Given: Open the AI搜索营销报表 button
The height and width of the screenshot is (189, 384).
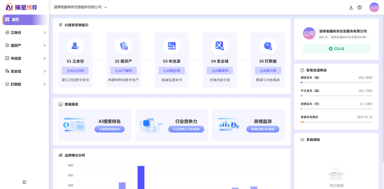Looking at the screenshot, I should 109,129.
